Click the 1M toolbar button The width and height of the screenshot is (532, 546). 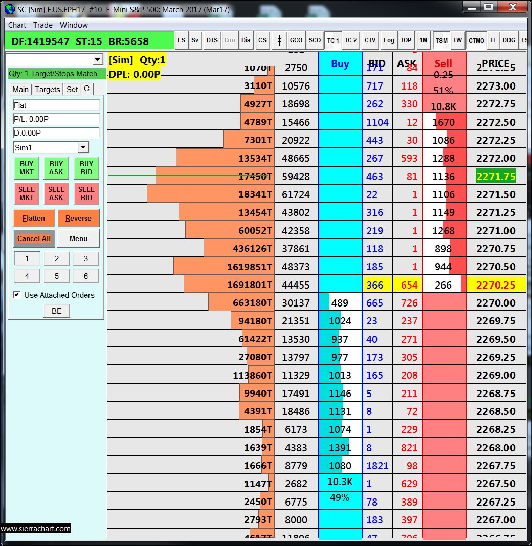pos(424,40)
